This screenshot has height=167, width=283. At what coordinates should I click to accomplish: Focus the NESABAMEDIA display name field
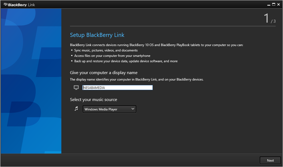pyautogui.click(x=118, y=88)
